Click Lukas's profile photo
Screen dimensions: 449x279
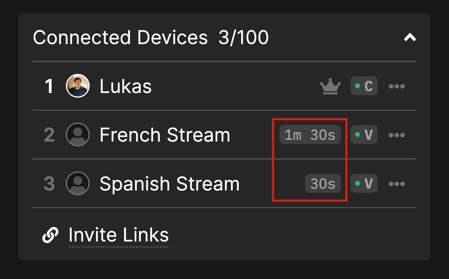[78, 86]
